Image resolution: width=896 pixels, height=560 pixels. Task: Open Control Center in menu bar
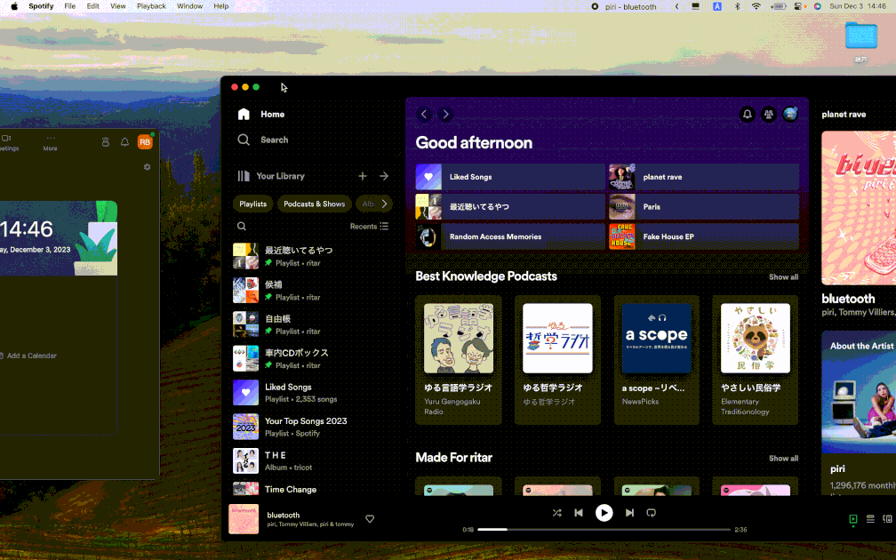point(798,6)
